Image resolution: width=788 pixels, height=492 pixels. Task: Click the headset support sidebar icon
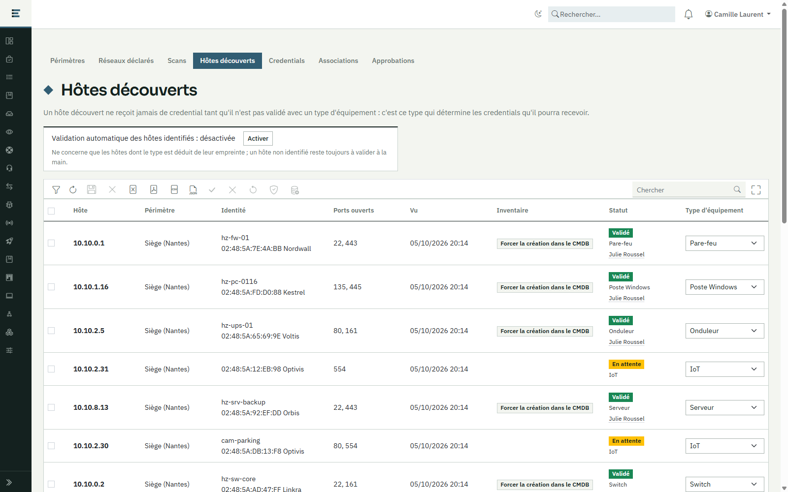pos(9,168)
